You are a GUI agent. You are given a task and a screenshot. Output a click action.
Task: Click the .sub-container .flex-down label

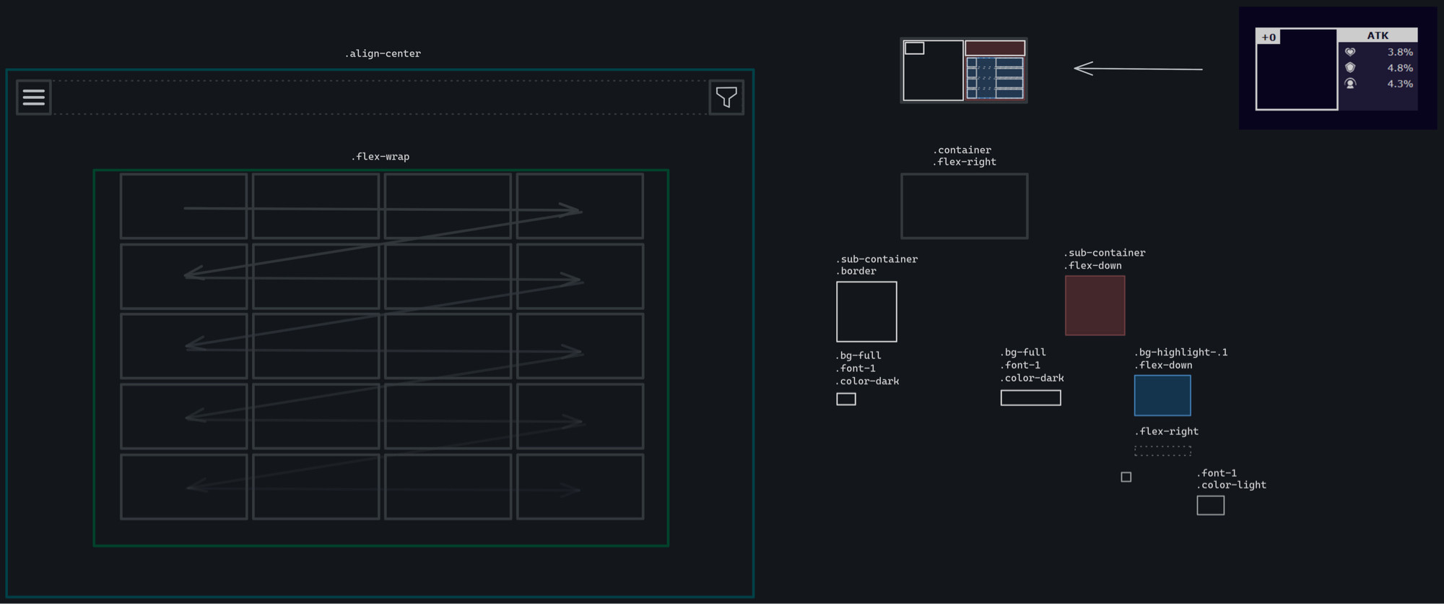tap(1104, 259)
